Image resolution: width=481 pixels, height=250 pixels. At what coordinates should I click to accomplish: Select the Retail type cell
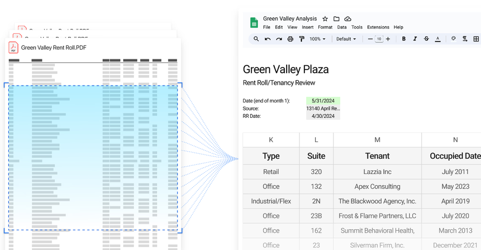pyautogui.click(x=271, y=172)
